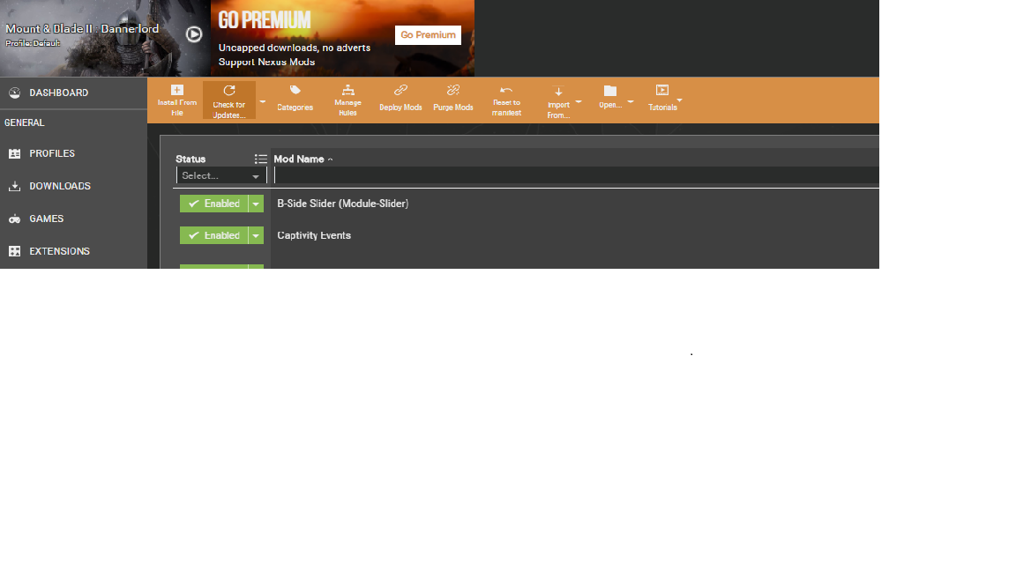Image resolution: width=1016 pixels, height=571 pixels.
Task: Click the Status column header
Action: point(190,159)
